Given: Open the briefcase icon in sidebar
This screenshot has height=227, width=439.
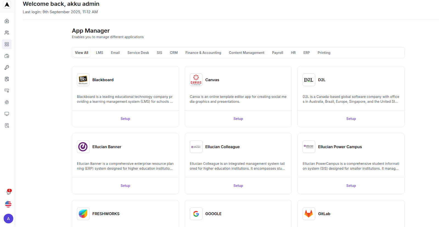Looking at the screenshot, I should [x=7, y=56].
